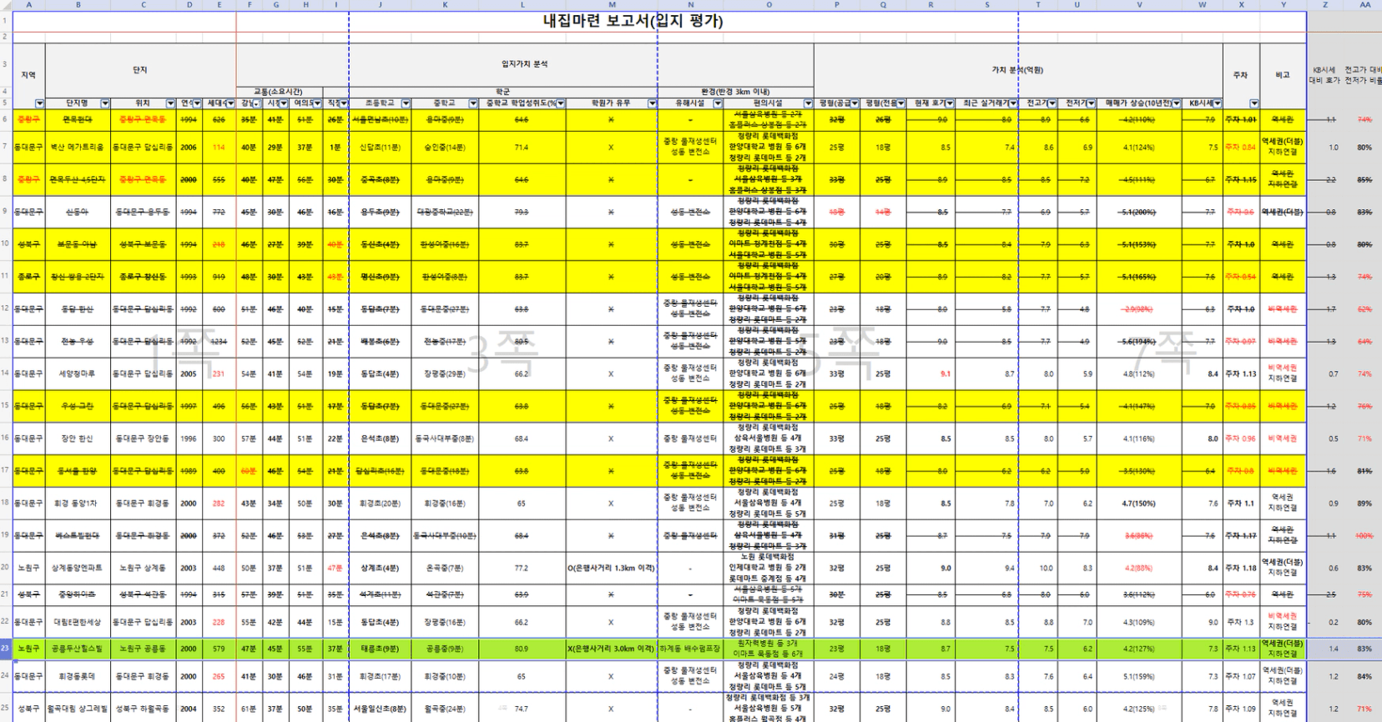The image size is (1382, 722).
Task: Open the 현재 호가 filter dropdown
Action: (x=950, y=103)
